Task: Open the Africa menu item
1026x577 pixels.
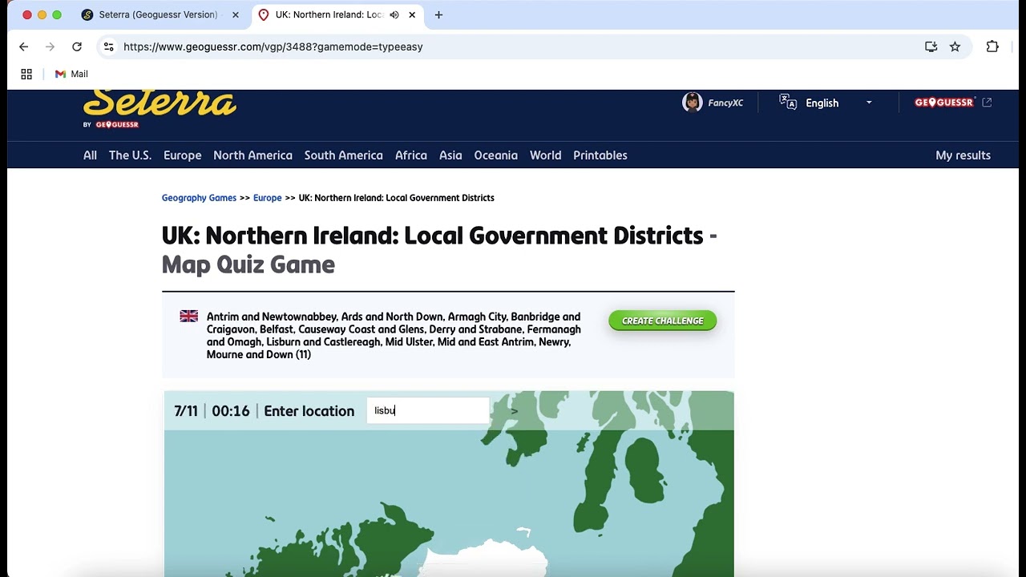Action: [x=411, y=155]
